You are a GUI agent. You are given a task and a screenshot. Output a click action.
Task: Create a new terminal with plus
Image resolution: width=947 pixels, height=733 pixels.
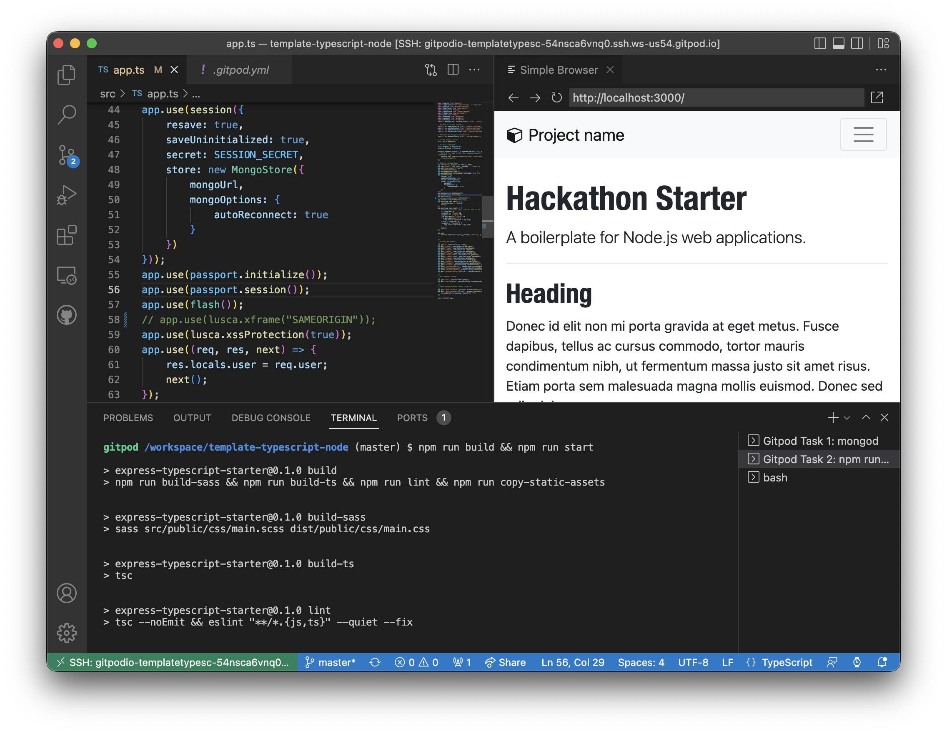pyautogui.click(x=832, y=418)
